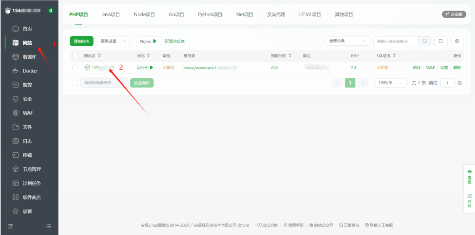The width and height of the screenshot is (475, 235).
Task: Open the 10条/页 page size dropdown
Action: [391, 83]
